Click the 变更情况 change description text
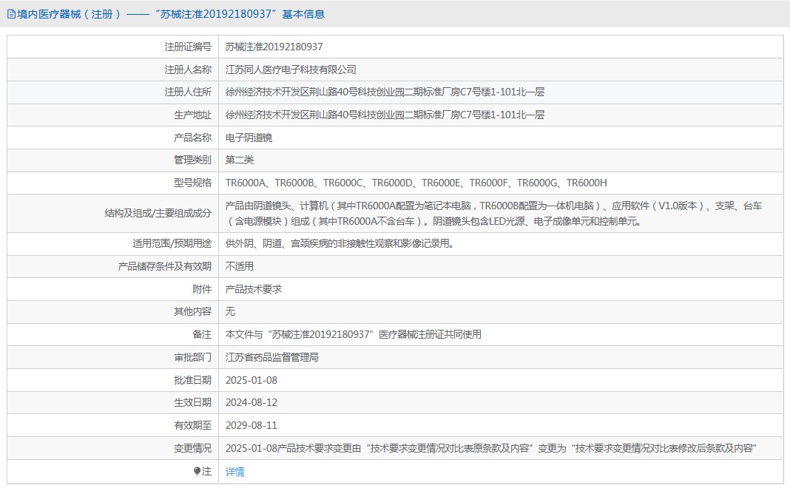 (x=493, y=448)
